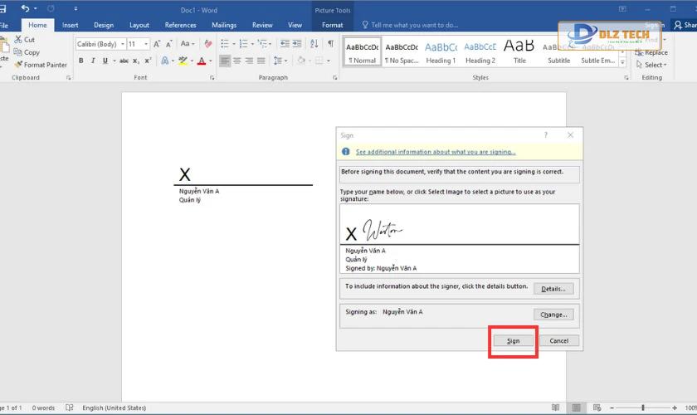Align text left
Viewport: 697px width, 415px height.
pos(225,61)
